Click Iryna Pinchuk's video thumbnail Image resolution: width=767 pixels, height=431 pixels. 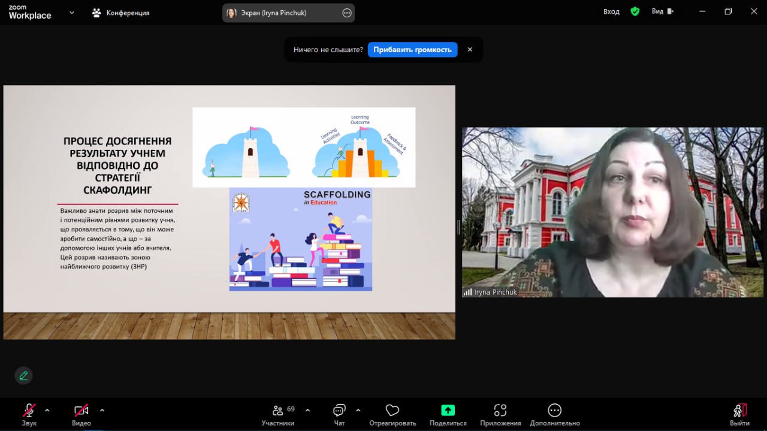click(612, 212)
